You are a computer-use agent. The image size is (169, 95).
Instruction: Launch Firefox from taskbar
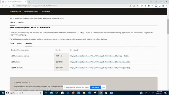(x=73, y=93)
